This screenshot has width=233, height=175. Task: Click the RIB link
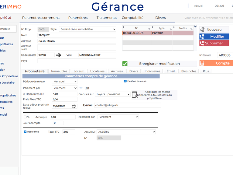click(87, 88)
